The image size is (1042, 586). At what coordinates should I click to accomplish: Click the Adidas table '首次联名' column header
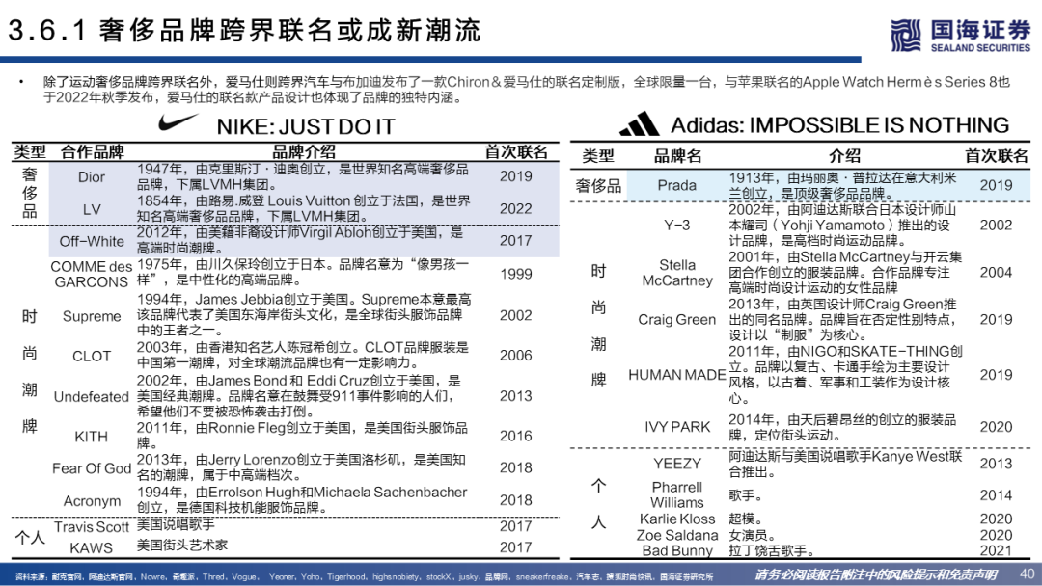click(996, 156)
